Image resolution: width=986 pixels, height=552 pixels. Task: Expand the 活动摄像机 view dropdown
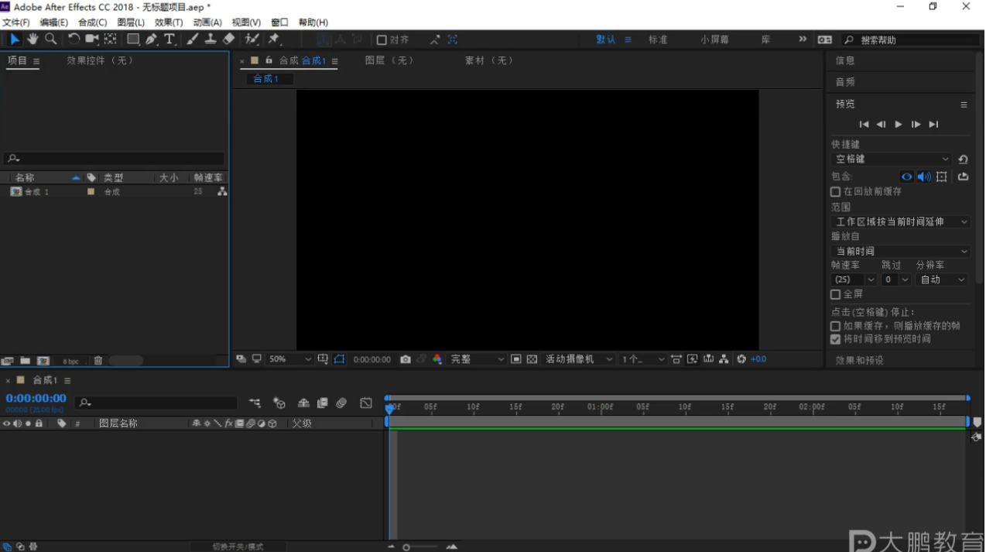click(x=577, y=359)
